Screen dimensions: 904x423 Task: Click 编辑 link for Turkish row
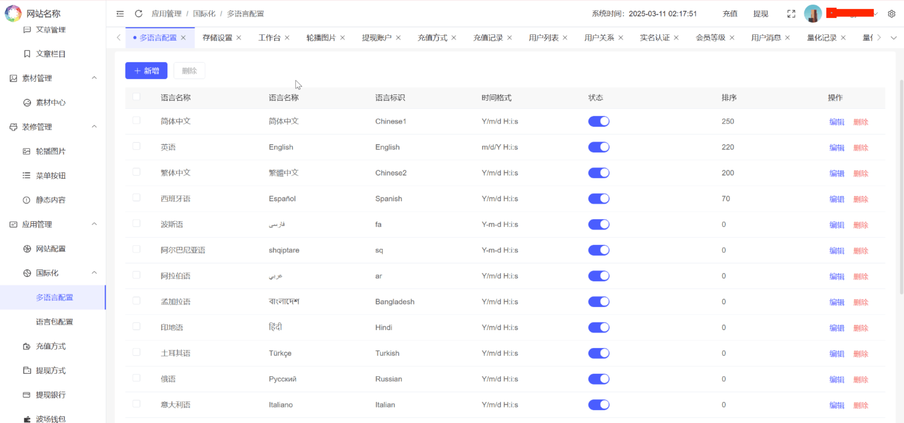[x=837, y=354]
